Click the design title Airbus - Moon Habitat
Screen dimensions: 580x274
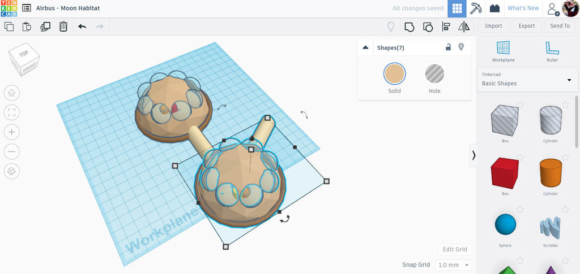[68, 8]
